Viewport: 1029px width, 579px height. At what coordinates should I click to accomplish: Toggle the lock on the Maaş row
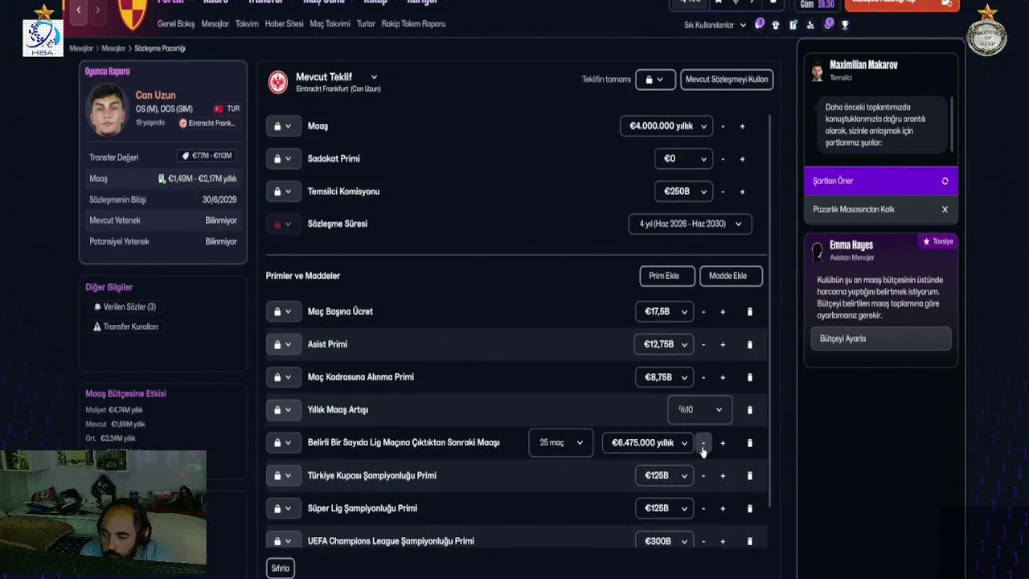[x=282, y=126]
